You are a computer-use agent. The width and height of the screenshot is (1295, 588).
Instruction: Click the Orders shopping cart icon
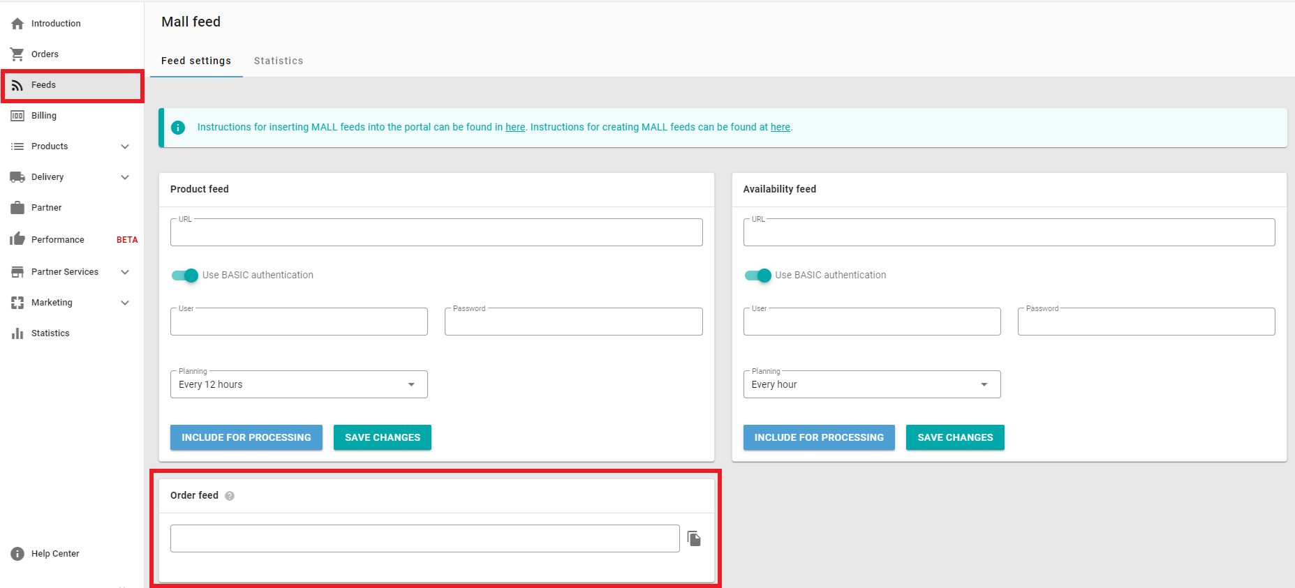(17, 54)
